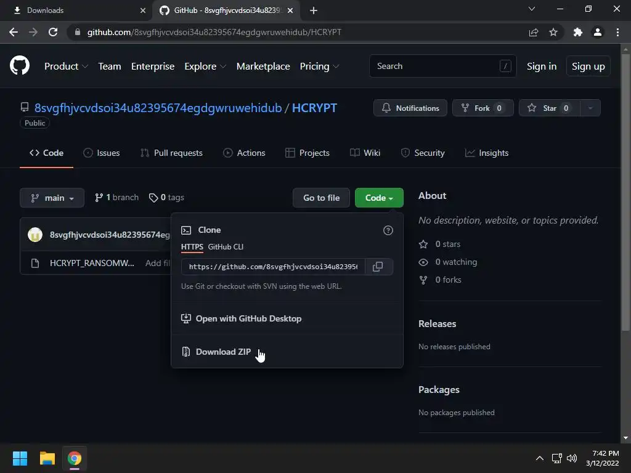Open the Issues tab
This screenshot has width=631, height=473.
[x=102, y=153]
